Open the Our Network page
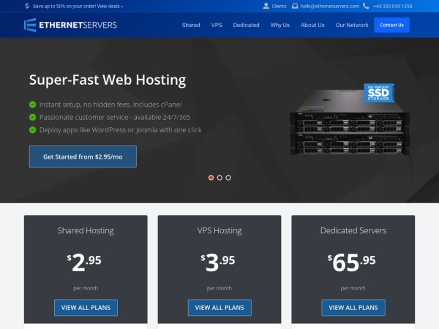Viewport: 439px width, 329px height. point(352,25)
